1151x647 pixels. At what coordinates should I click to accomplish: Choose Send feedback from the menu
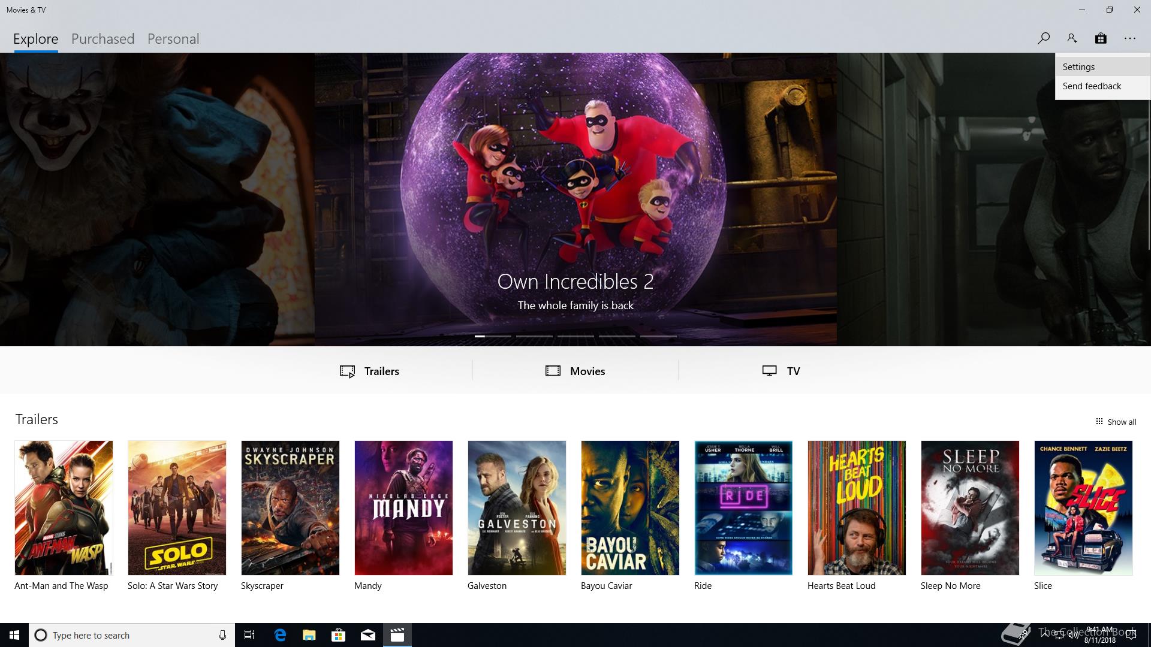click(x=1102, y=86)
